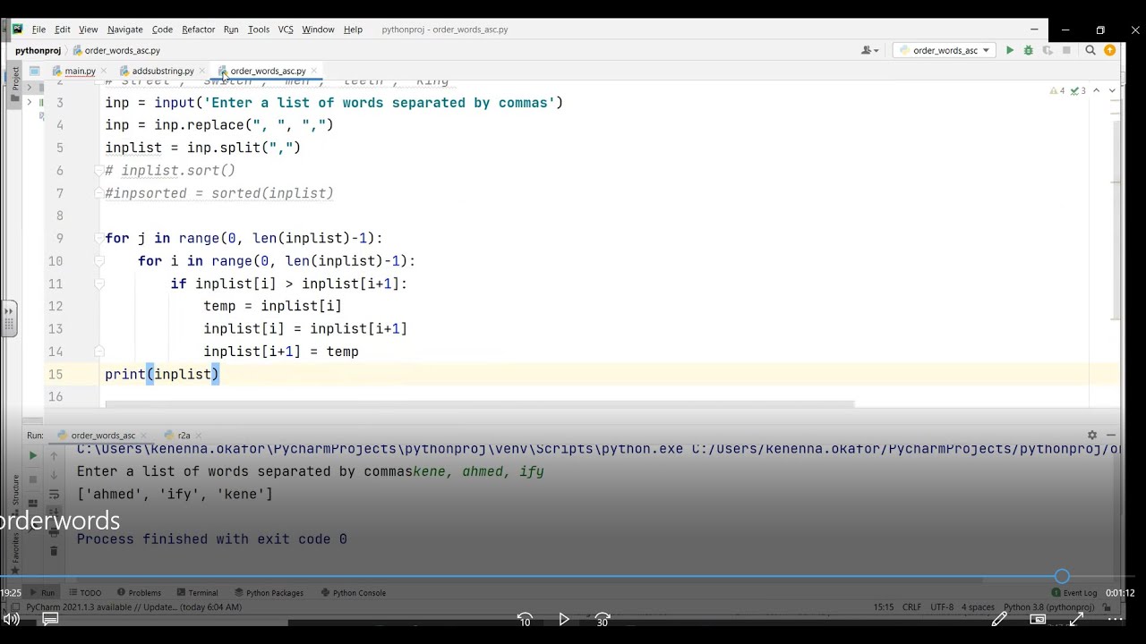This screenshot has height=644, width=1146.
Task: Click Run with Coverage icon in toolbar
Action: click(1048, 51)
